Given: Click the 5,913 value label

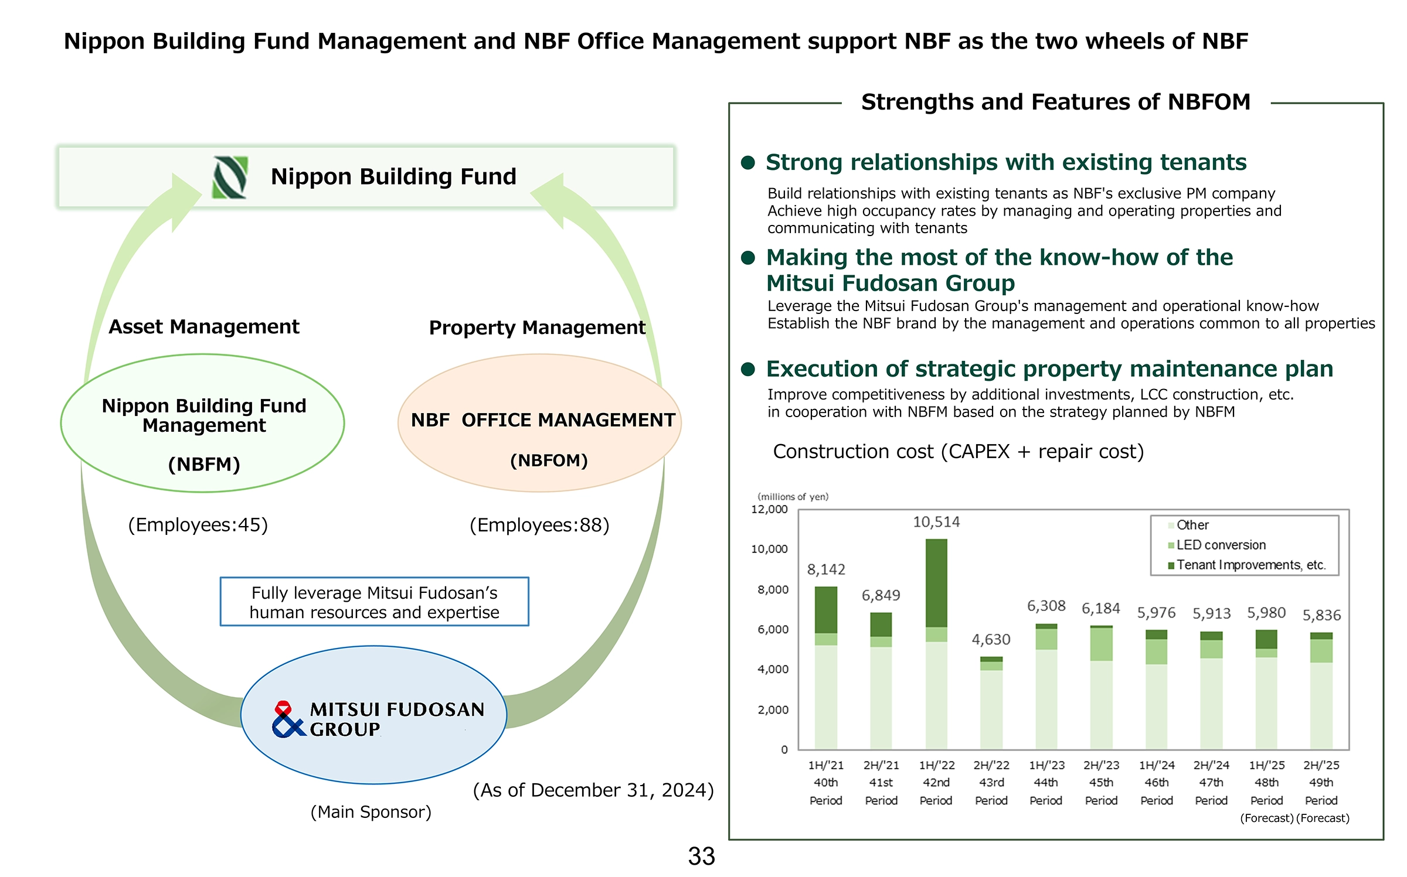Looking at the screenshot, I should click(x=1211, y=613).
